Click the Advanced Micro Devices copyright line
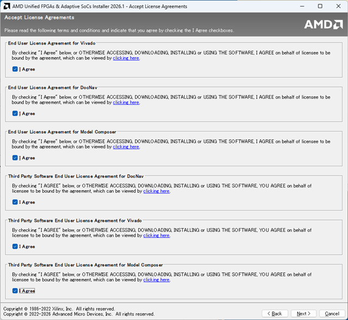Viewport: 348px width, 320px height. coord(79,314)
